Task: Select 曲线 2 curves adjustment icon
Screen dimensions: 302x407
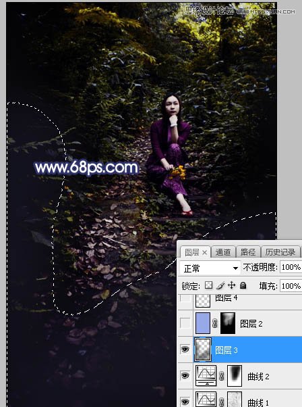Action: pos(206,376)
